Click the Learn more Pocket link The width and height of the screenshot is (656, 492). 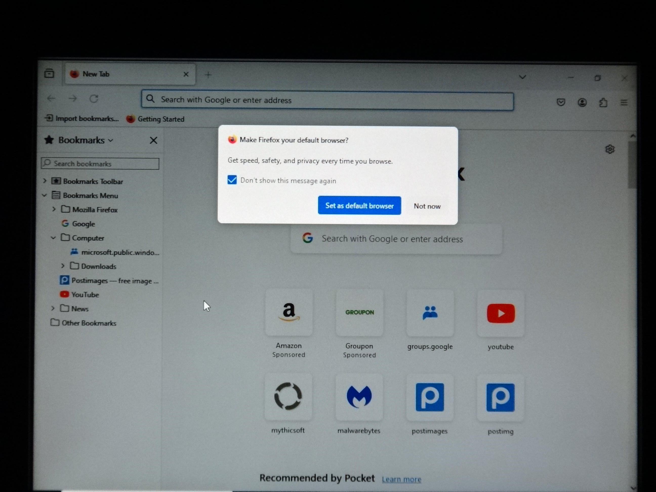[x=402, y=479]
